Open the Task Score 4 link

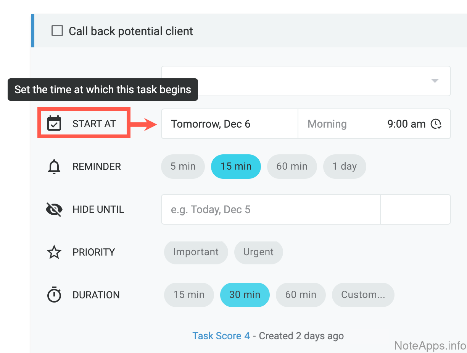tap(221, 336)
